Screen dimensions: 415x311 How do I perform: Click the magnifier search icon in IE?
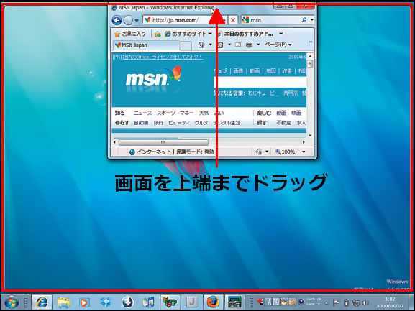point(304,20)
